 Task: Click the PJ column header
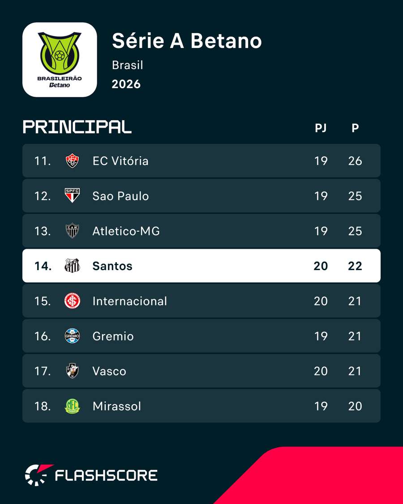click(x=321, y=128)
